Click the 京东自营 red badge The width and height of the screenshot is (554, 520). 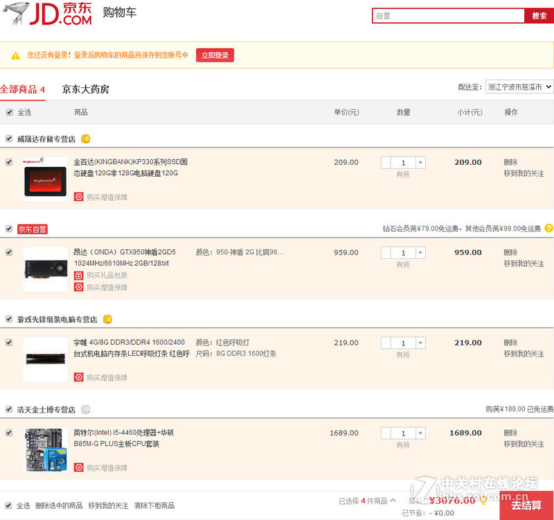tap(33, 229)
